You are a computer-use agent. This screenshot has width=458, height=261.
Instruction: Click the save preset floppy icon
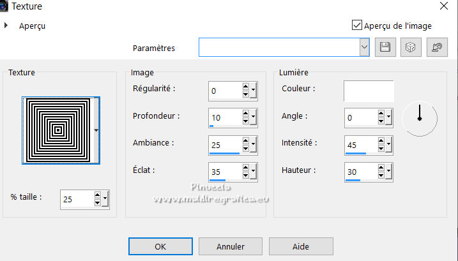point(385,47)
